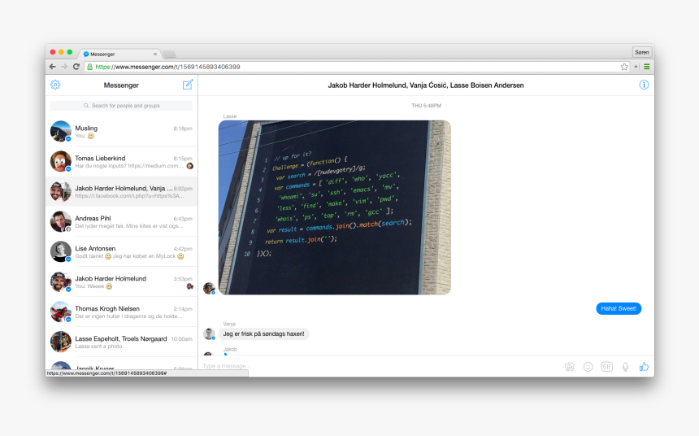
Task: Go back in browser history
Action: point(53,67)
